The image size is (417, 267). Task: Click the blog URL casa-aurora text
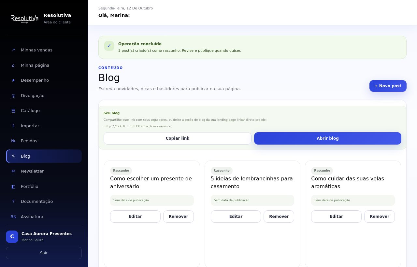pos(137,126)
